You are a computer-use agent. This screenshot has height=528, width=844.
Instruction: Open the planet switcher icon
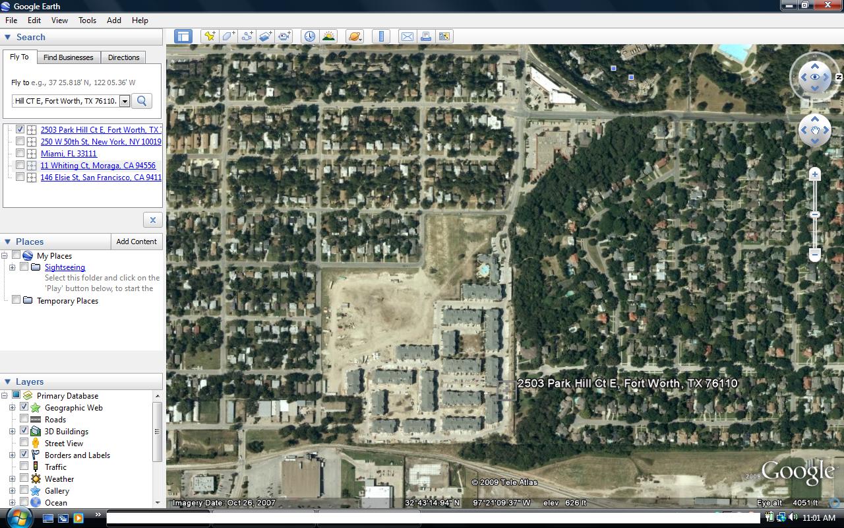coord(355,36)
